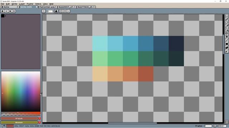Click the brush size field
Image resolution: width=229 pixels, height=128 pixels.
(50, 11)
